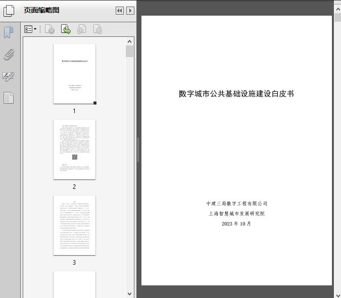
Task: Select page 2 thumbnail
Action: coord(74,150)
